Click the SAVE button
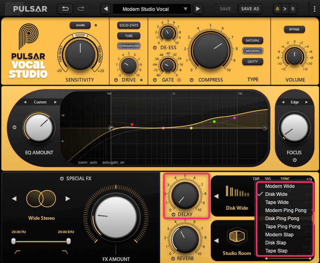This screenshot has height=263, width=320. 225,9
